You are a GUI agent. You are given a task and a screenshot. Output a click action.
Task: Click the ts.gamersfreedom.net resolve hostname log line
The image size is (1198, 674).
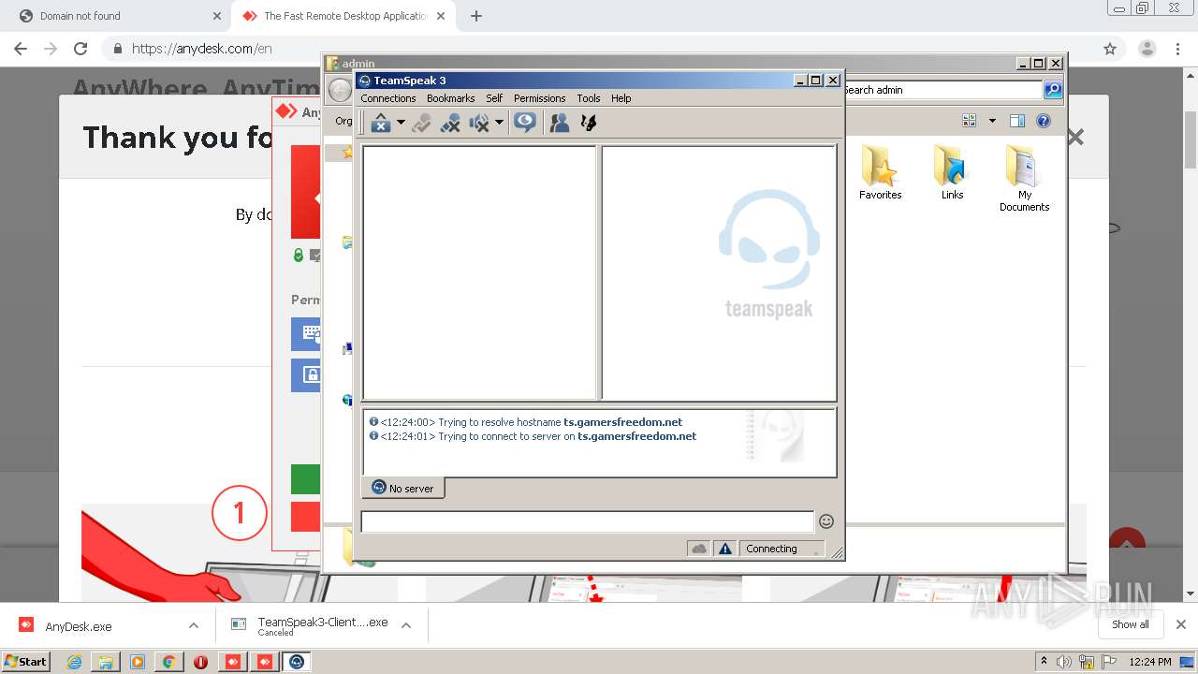(x=526, y=422)
